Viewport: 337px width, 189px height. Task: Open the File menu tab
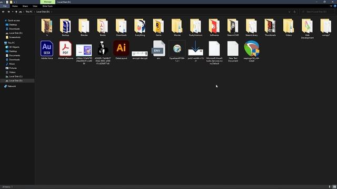[x=5, y=6]
